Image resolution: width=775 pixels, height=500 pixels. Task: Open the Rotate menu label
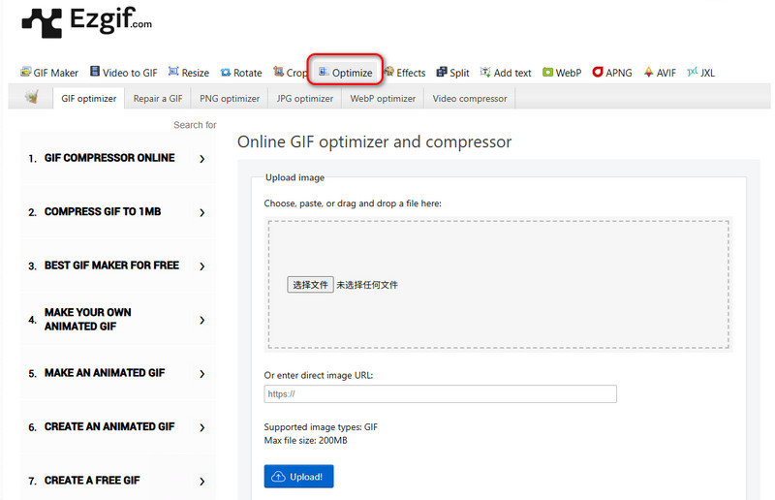click(248, 74)
